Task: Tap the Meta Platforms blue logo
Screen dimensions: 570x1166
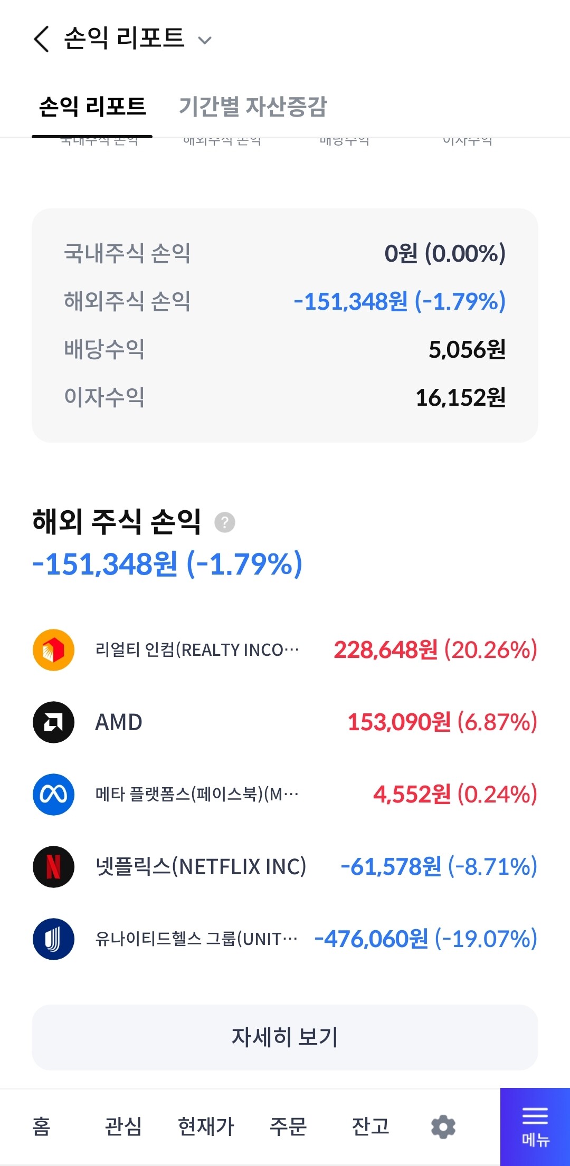Action: [53, 795]
